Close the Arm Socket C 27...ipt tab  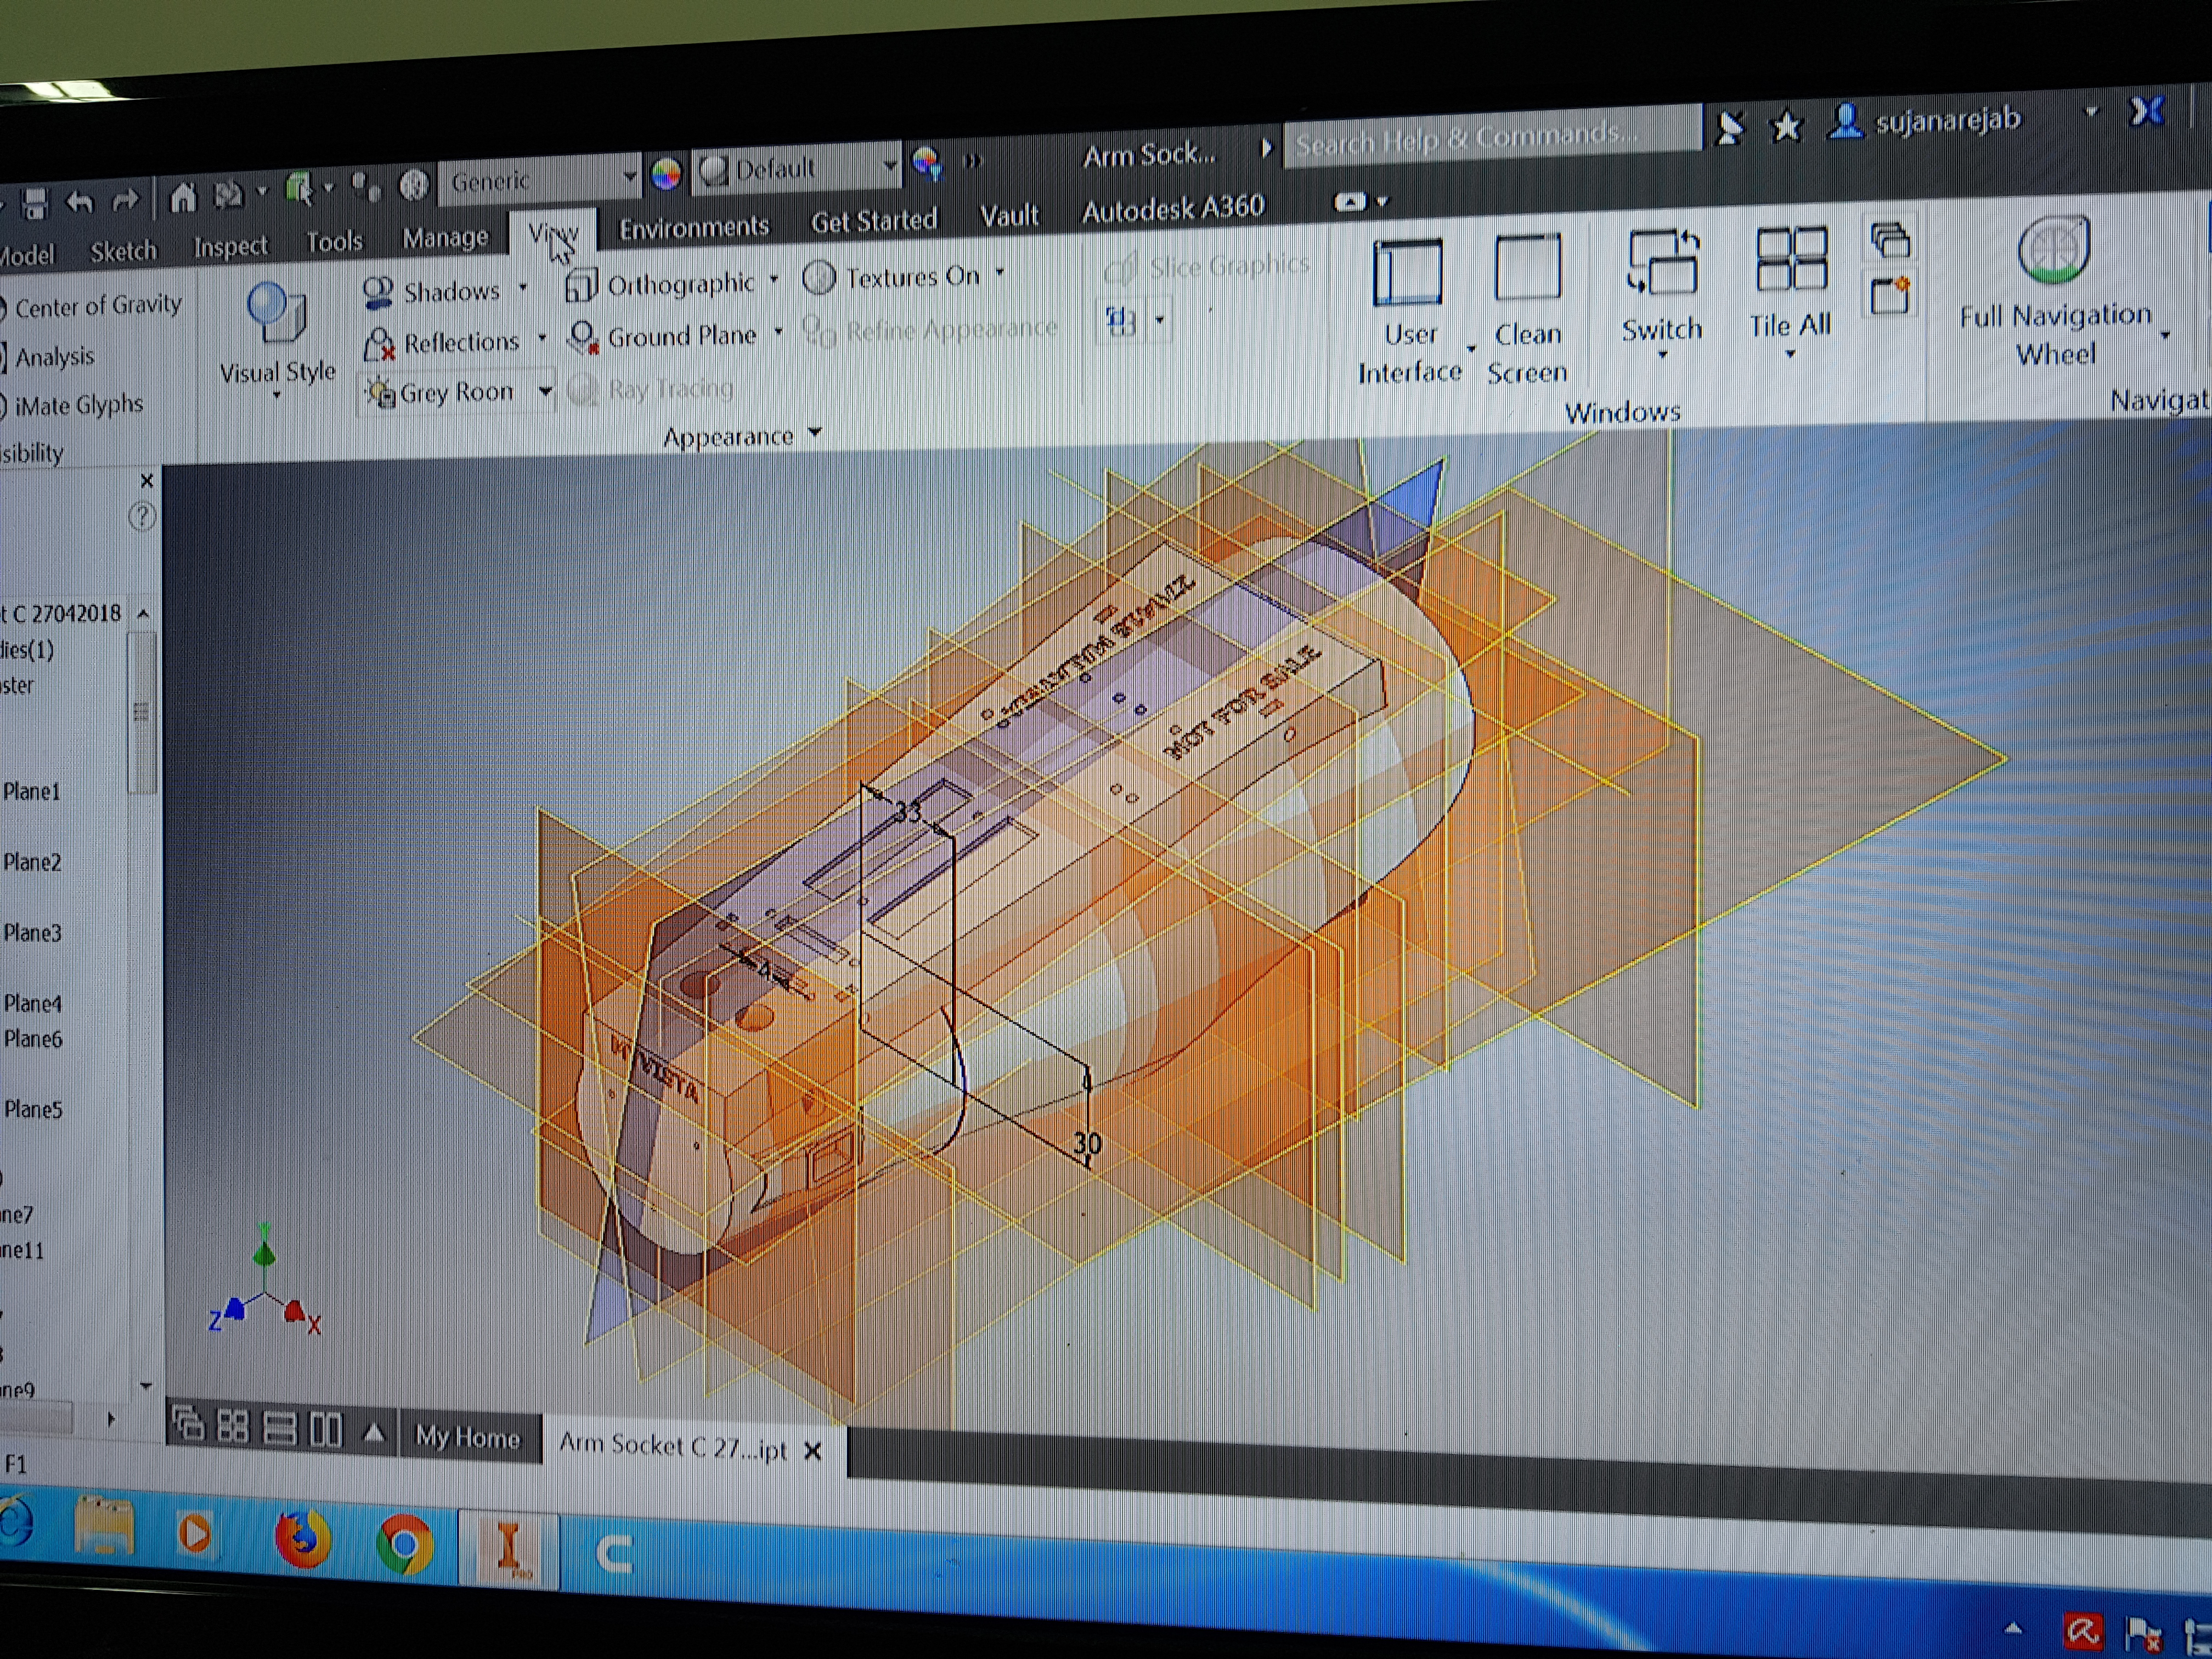click(813, 1450)
